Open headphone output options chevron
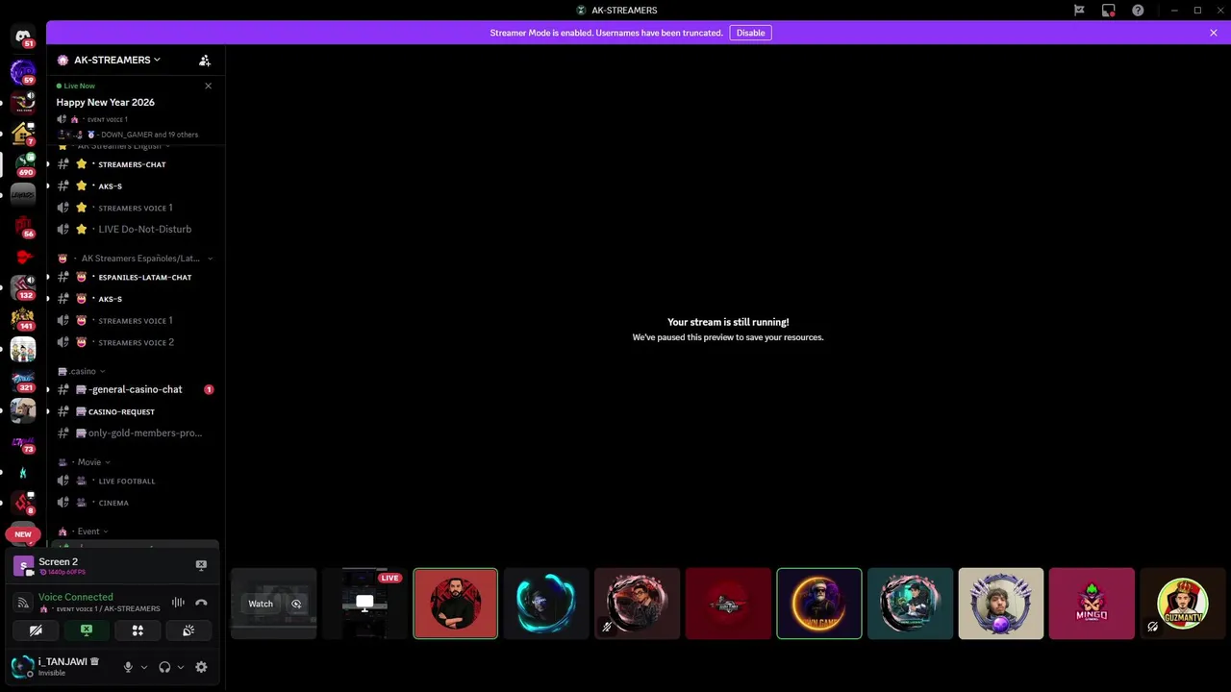The height and width of the screenshot is (692, 1231). pos(180,667)
